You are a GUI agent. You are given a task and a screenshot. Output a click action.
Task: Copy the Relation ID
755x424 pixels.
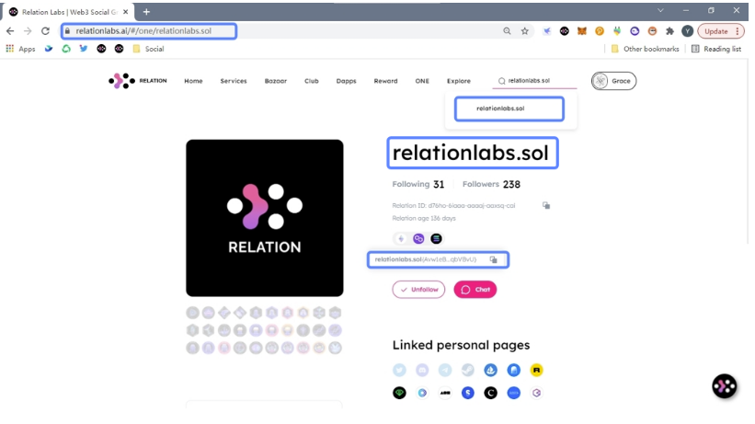pos(546,205)
